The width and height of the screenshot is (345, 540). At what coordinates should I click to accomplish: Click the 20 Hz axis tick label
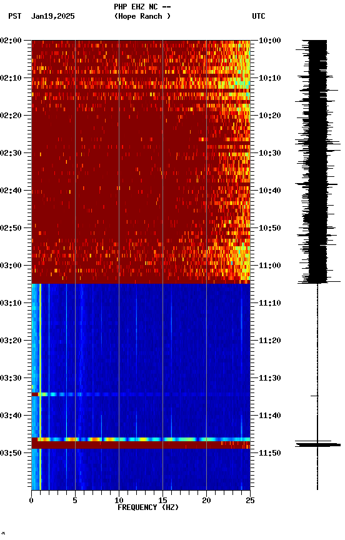pos(206,501)
